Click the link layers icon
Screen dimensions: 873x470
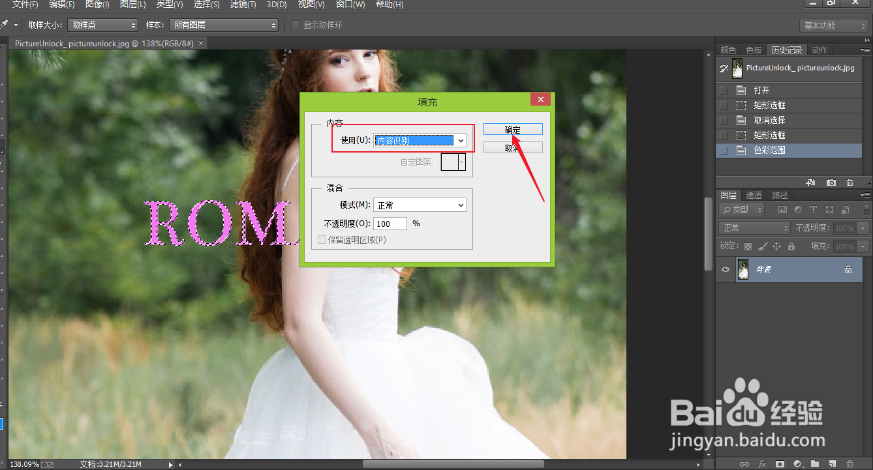click(743, 464)
